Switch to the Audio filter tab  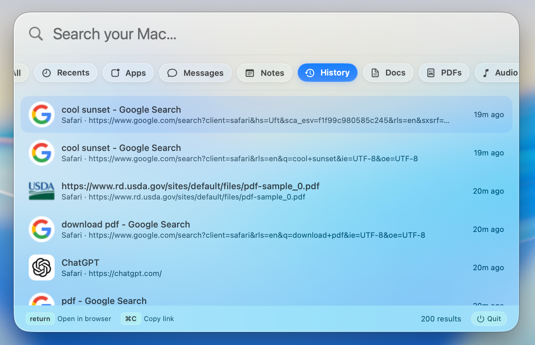(497, 73)
